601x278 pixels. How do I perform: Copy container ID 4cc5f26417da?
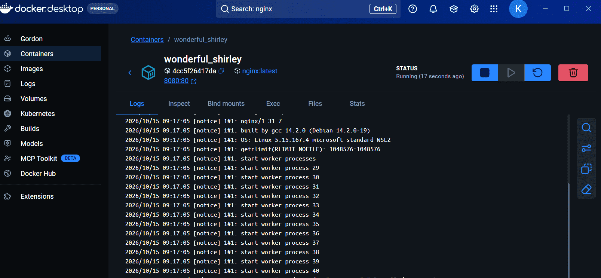click(221, 71)
